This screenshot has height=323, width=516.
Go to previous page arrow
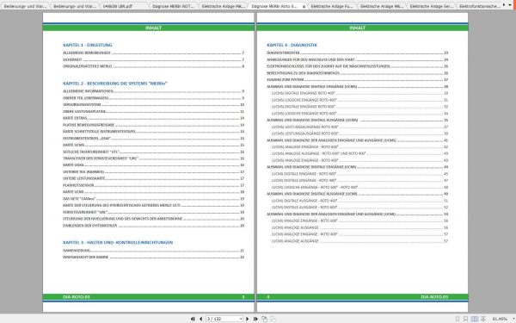click(x=200, y=319)
